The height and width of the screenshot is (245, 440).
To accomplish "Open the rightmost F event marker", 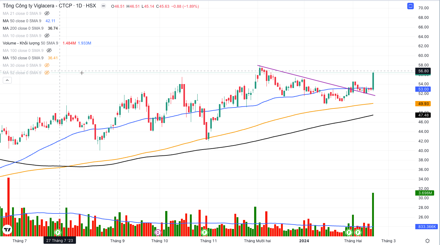I will tap(358, 232).
